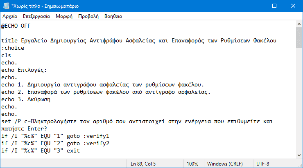303x168 pixels.
Task: Click the window resize grip corner
Action: click(x=300, y=166)
